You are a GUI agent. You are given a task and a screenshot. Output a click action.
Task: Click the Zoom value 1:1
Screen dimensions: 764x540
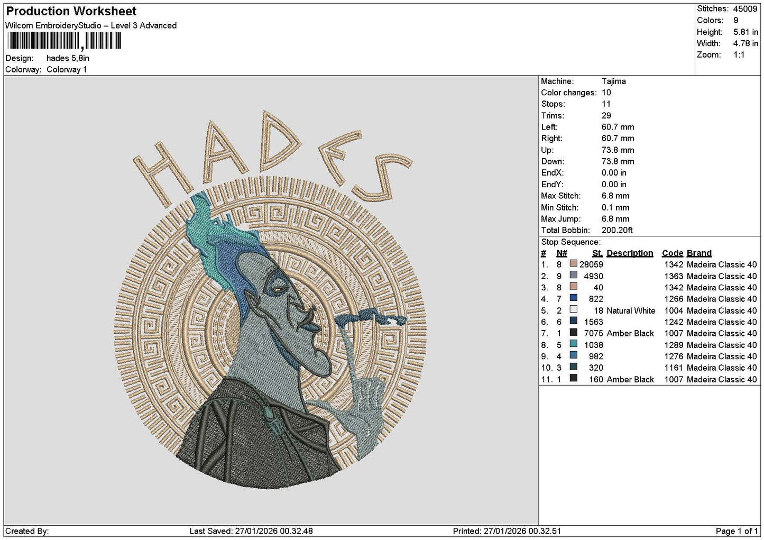click(x=739, y=55)
